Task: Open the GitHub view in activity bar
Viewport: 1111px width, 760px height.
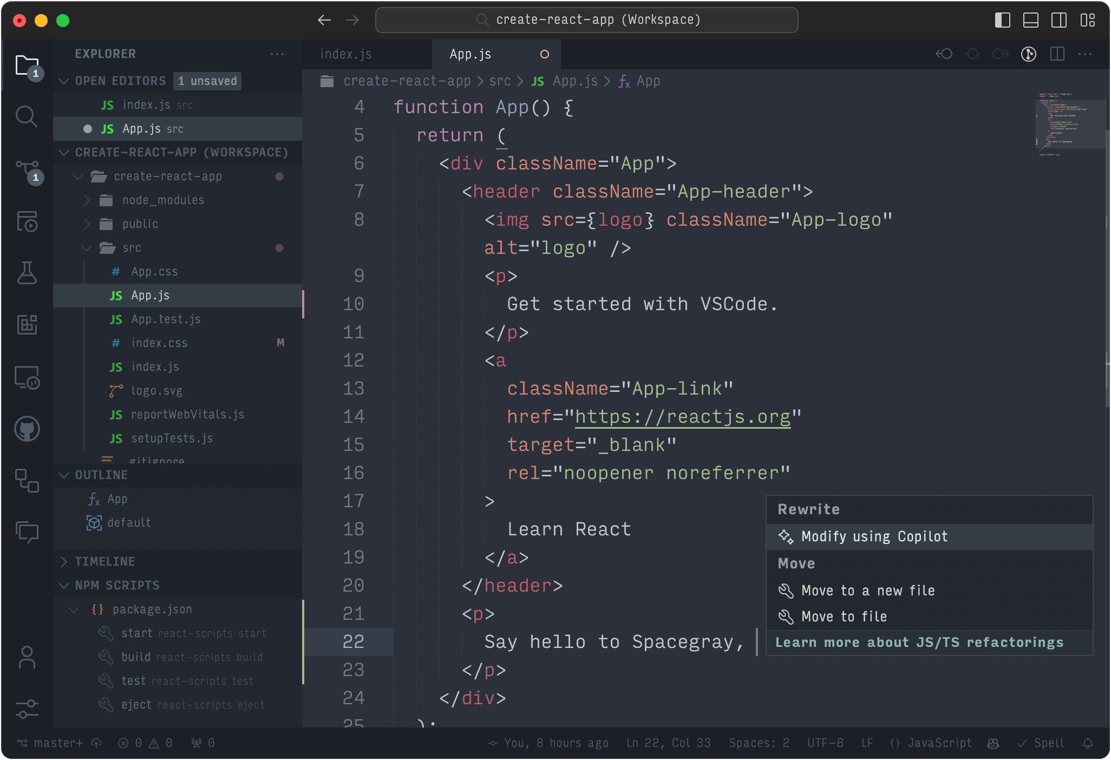Action: pyautogui.click(x=27, y=429)
